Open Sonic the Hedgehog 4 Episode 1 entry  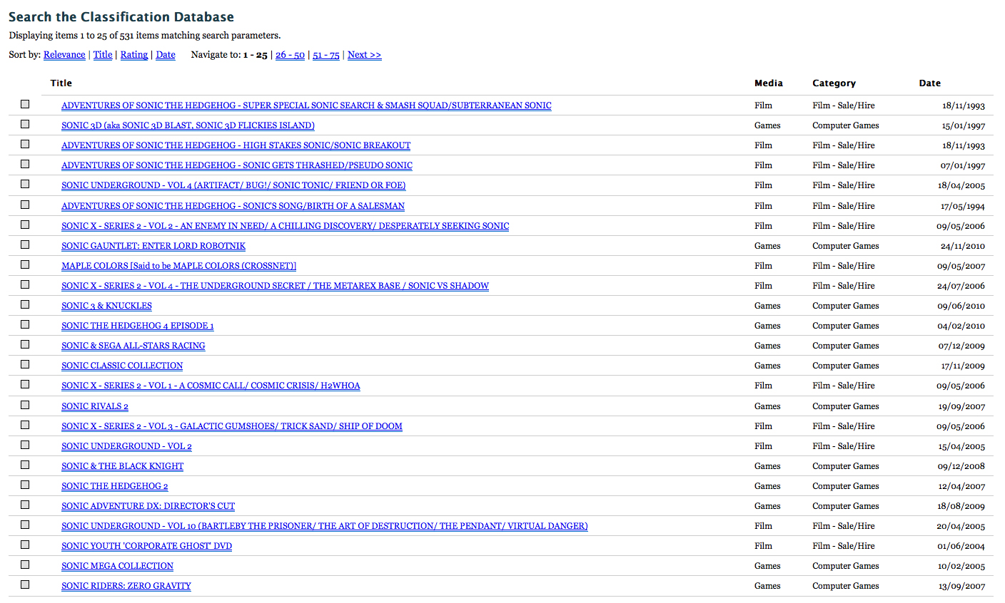138,326
